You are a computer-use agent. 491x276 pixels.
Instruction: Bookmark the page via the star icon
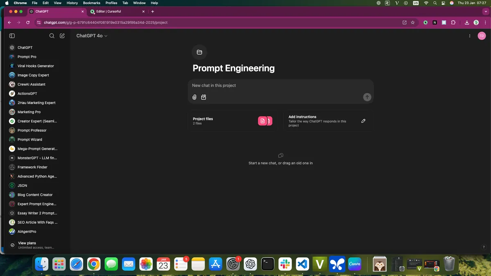pos(413,22)
